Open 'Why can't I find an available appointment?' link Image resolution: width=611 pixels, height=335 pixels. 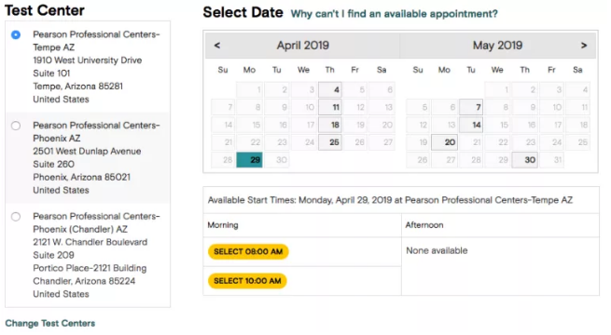coord(394,14)
